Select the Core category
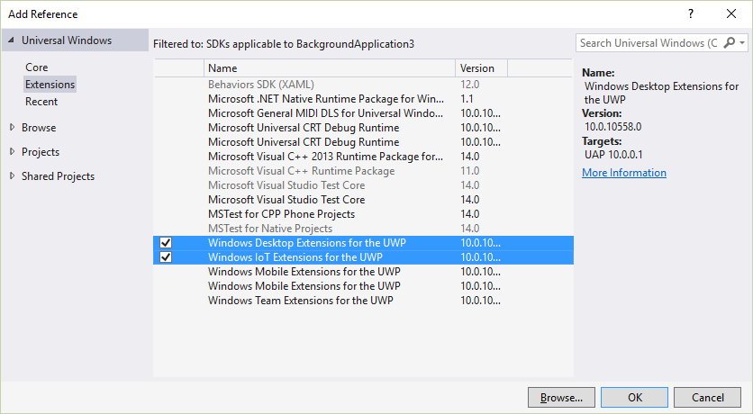The width and height of the screenshot is (753, 414). click(37, 67)
